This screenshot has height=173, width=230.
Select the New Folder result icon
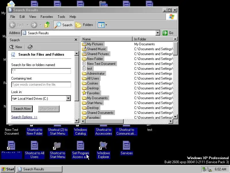(x=84, y=59)
